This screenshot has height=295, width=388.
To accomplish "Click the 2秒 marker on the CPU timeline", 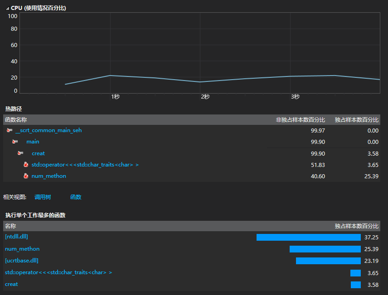I will pyautogui.click(x=205, y=97).
